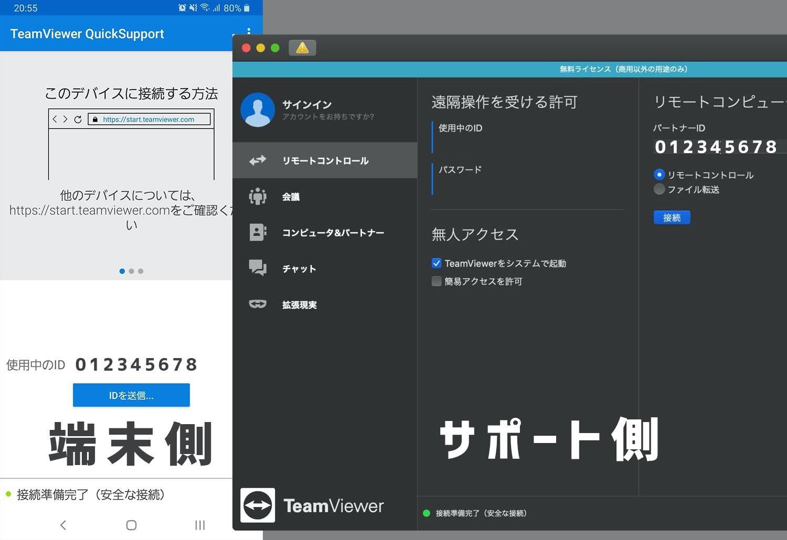Click the 拡張現実 headset icon
787x540 pixels.
click(258, 304)
